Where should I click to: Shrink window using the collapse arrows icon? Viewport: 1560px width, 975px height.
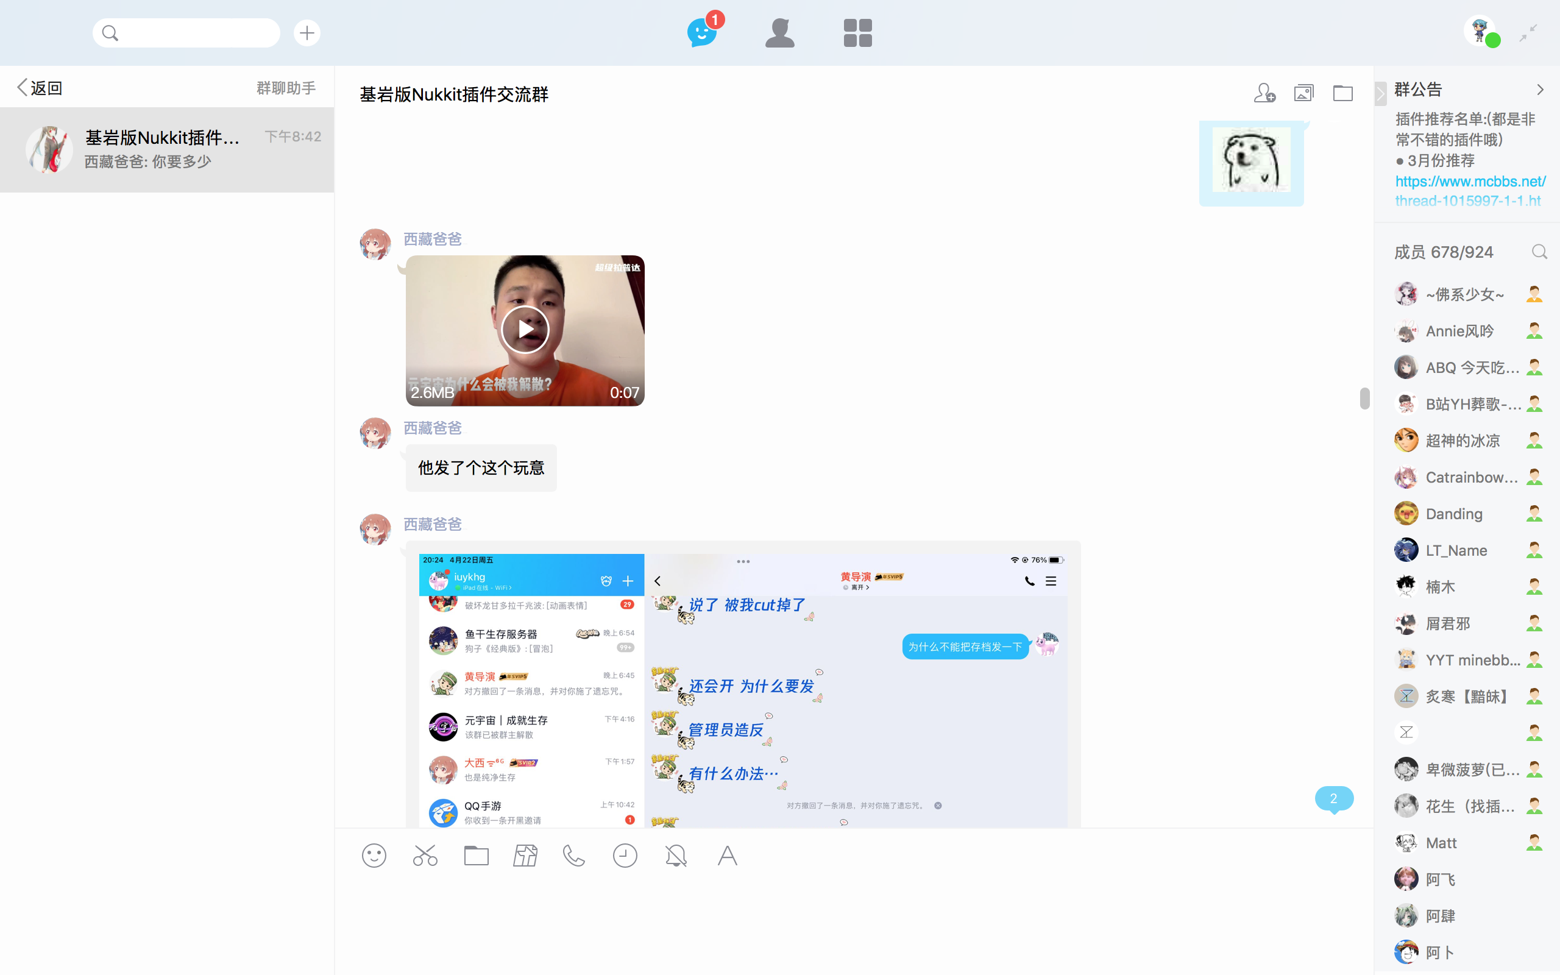1528,32
